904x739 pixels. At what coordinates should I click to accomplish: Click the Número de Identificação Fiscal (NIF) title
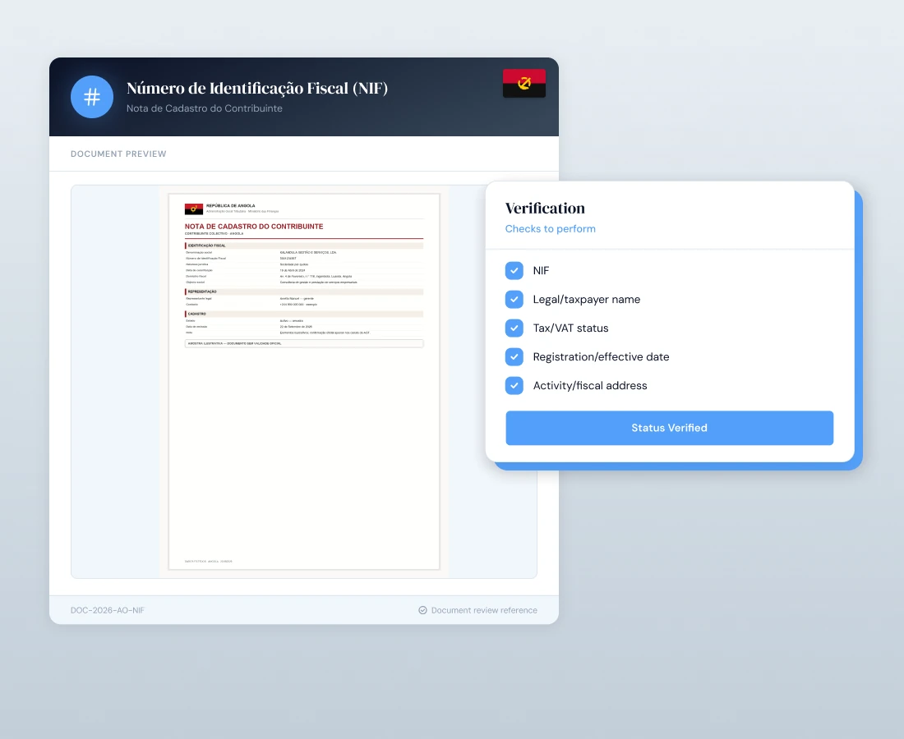pos(257,88)
